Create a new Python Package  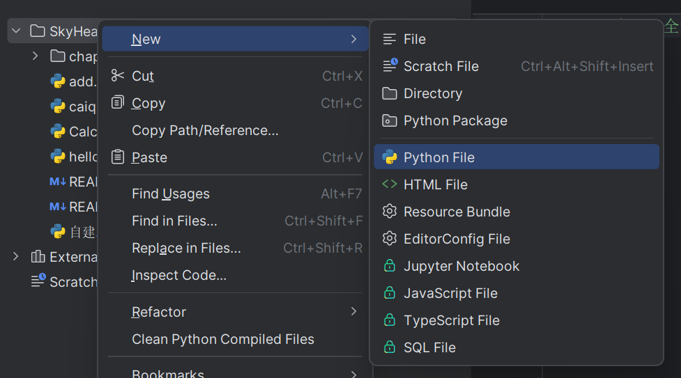pos(517,120)
